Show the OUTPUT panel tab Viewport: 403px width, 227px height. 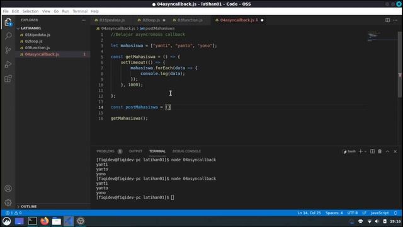pos(135,151)
